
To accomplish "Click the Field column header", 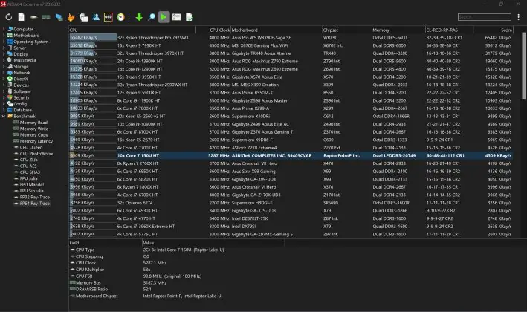I will (106, 242).
